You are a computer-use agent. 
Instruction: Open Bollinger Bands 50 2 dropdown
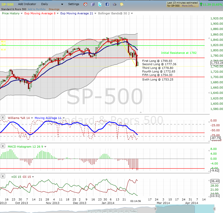point(132,13)
